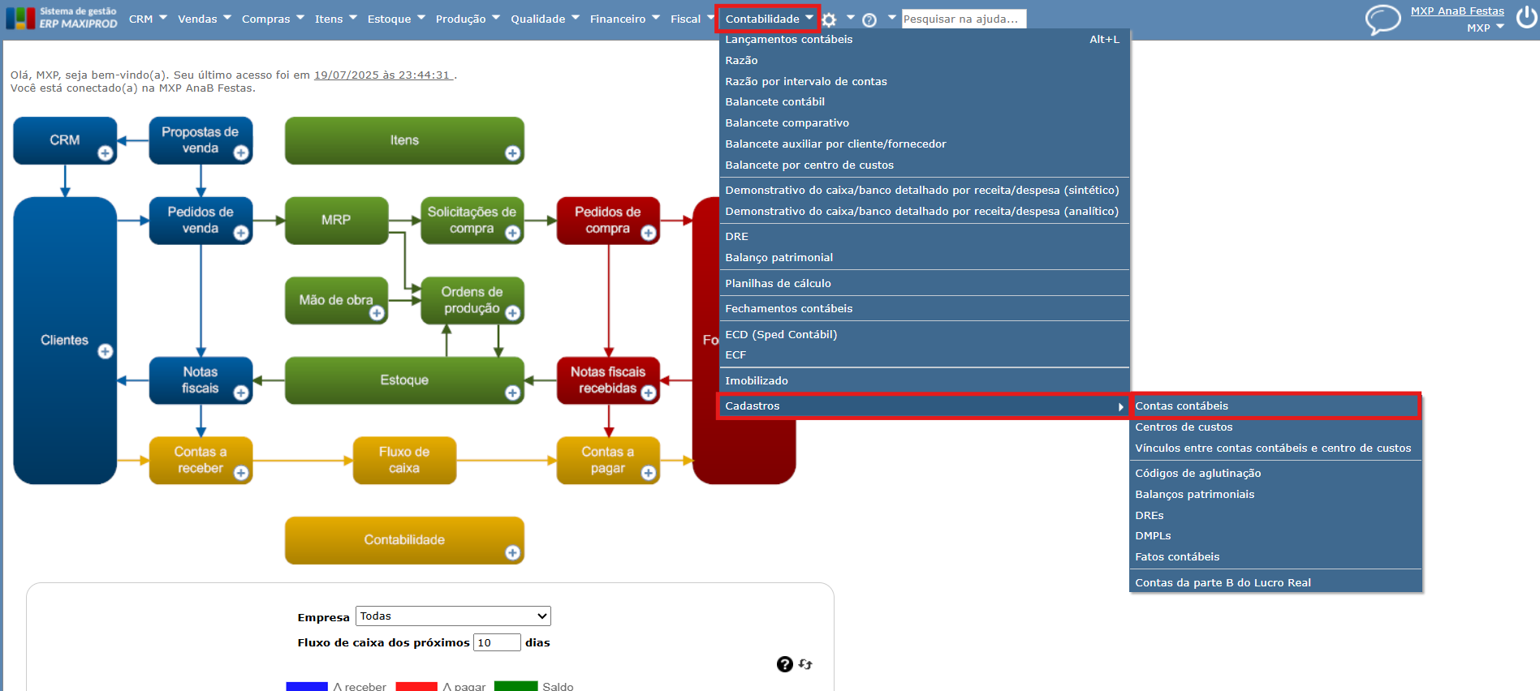Click the plus icon on Ordens de produção

(x=512, y=313)
